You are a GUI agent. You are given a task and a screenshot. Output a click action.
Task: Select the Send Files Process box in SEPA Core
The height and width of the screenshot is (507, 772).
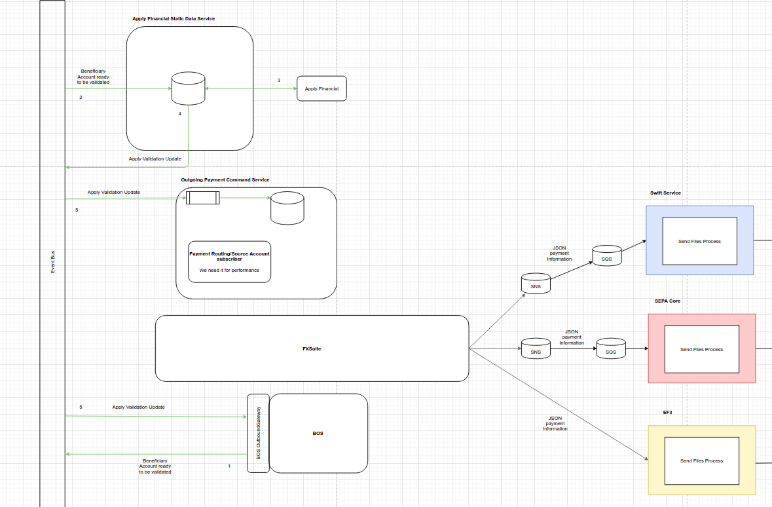(701, 349)
